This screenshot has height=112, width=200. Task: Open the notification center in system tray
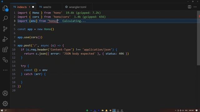pyautogui.click(x=197, y=110)
